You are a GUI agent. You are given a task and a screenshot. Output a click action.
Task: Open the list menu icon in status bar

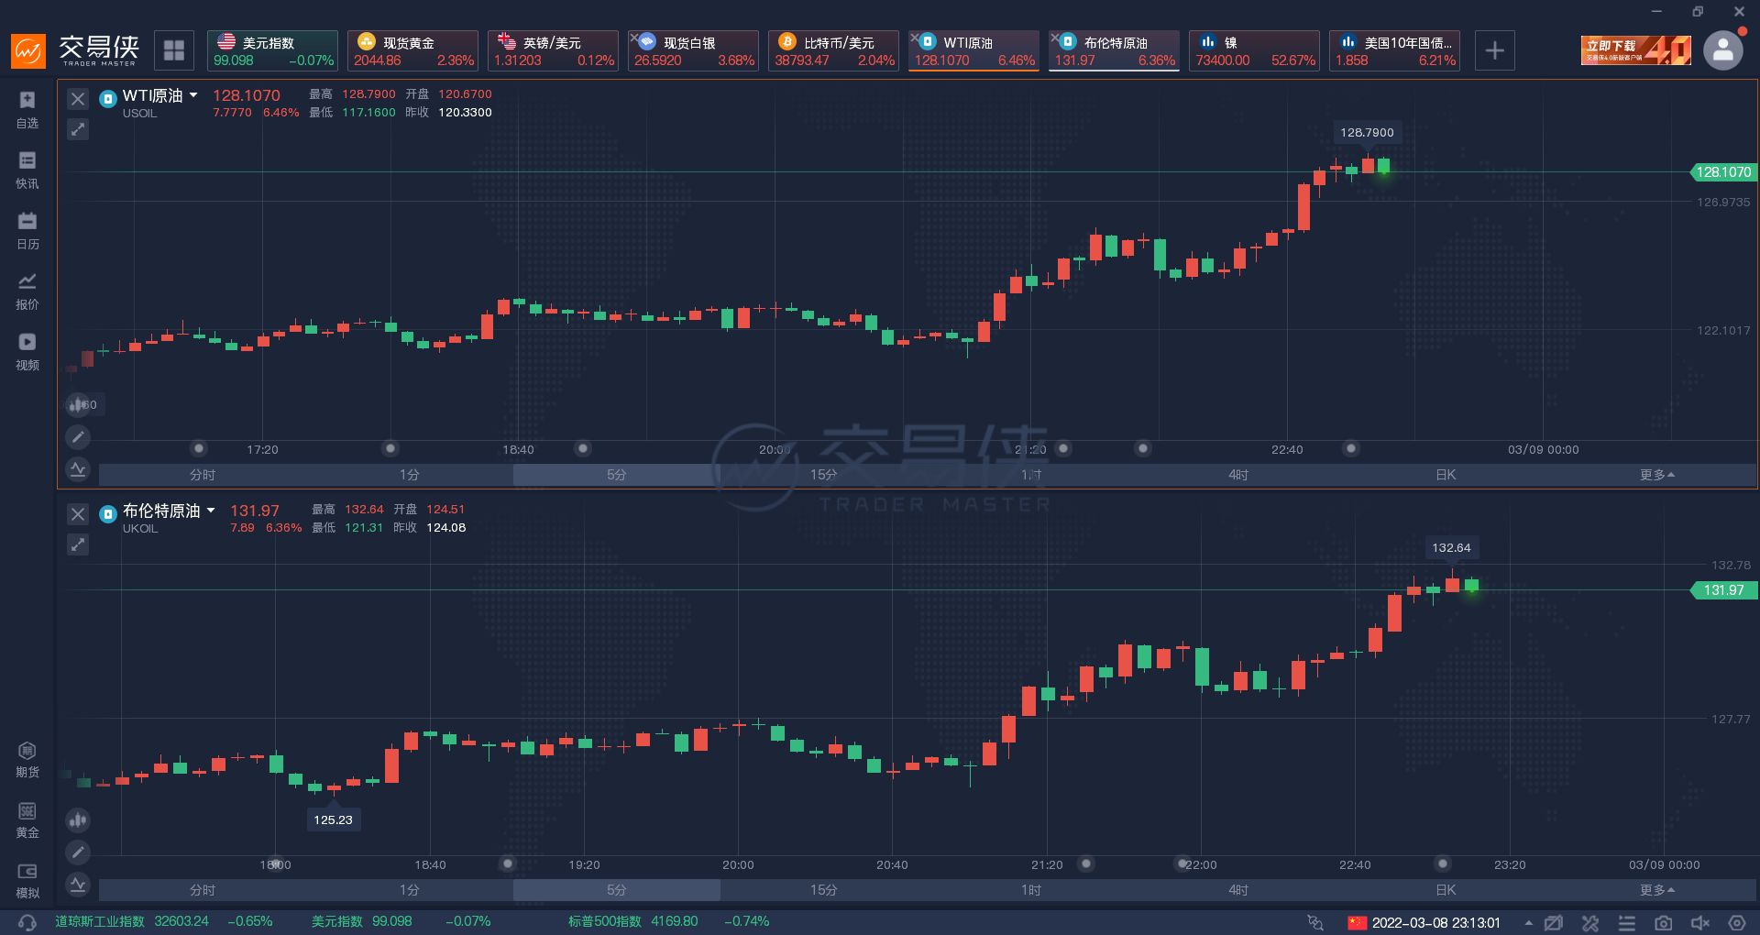click(1626, 922)
